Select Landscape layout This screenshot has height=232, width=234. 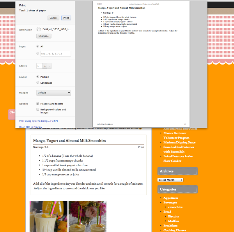pyautogui.click(x=38, y=82)
